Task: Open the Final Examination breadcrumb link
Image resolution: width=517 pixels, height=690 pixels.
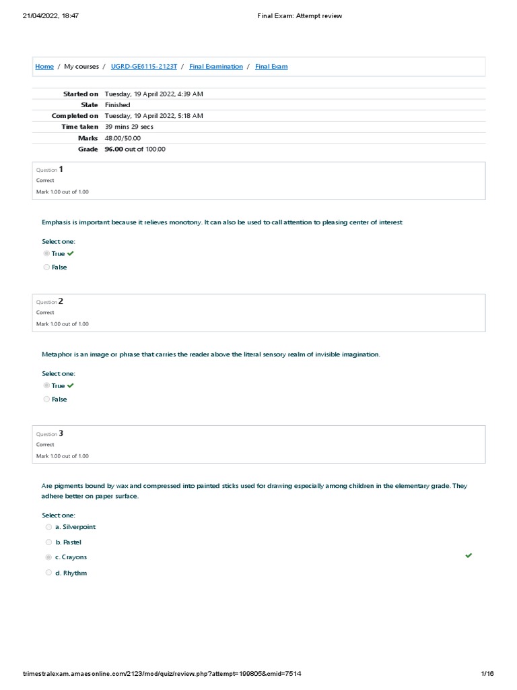Action: point(216,67)
